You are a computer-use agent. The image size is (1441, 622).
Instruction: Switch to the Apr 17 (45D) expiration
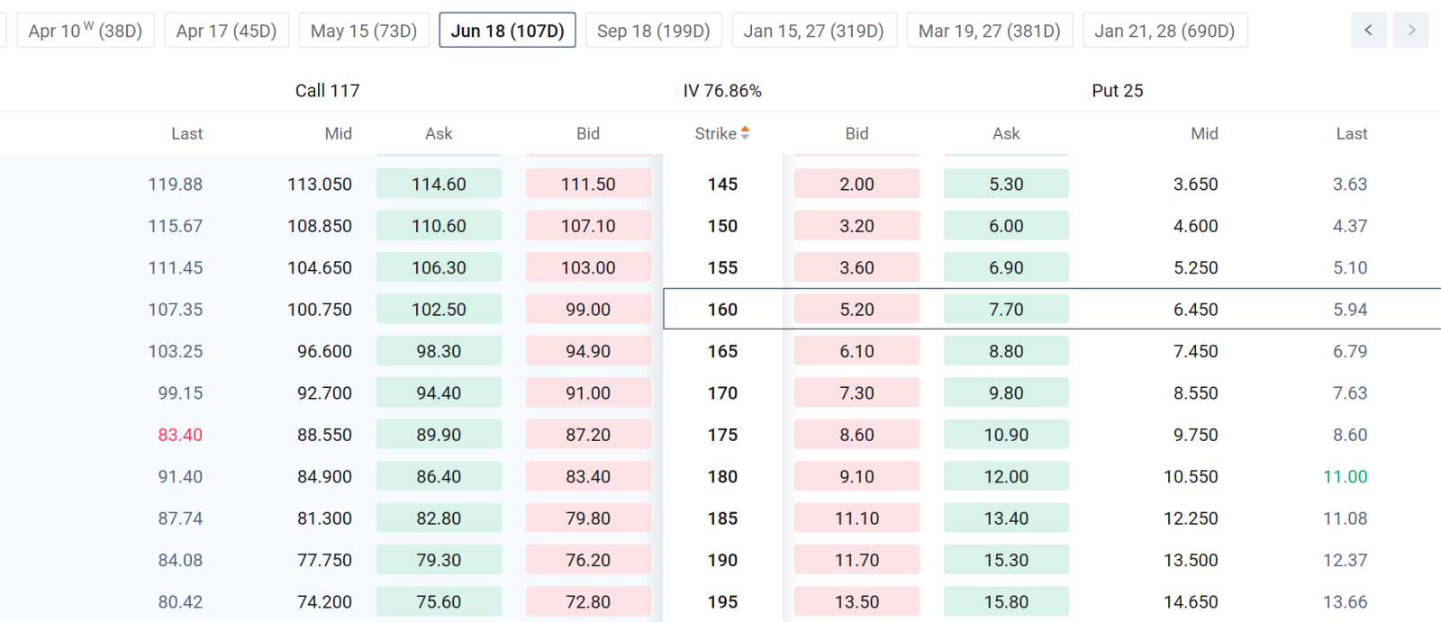pos(227,31)
